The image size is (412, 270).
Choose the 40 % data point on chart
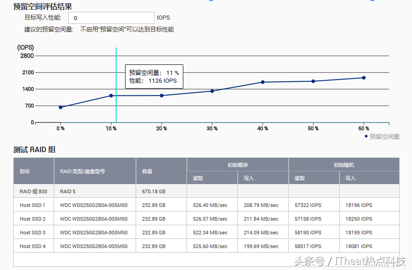[263, 82]
